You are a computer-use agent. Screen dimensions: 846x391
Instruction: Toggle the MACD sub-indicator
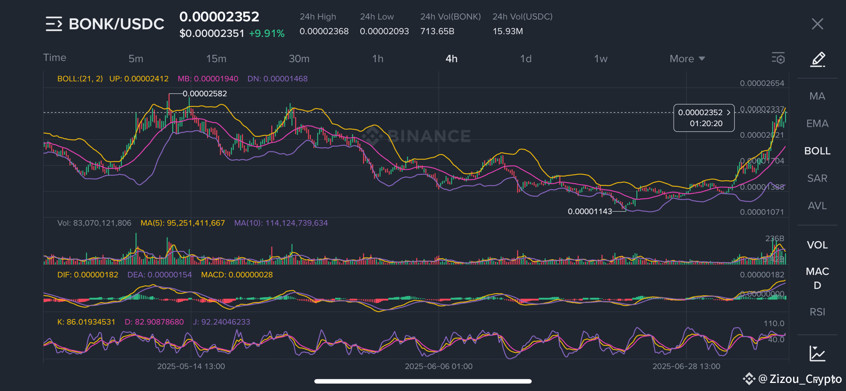click(817, 278)
